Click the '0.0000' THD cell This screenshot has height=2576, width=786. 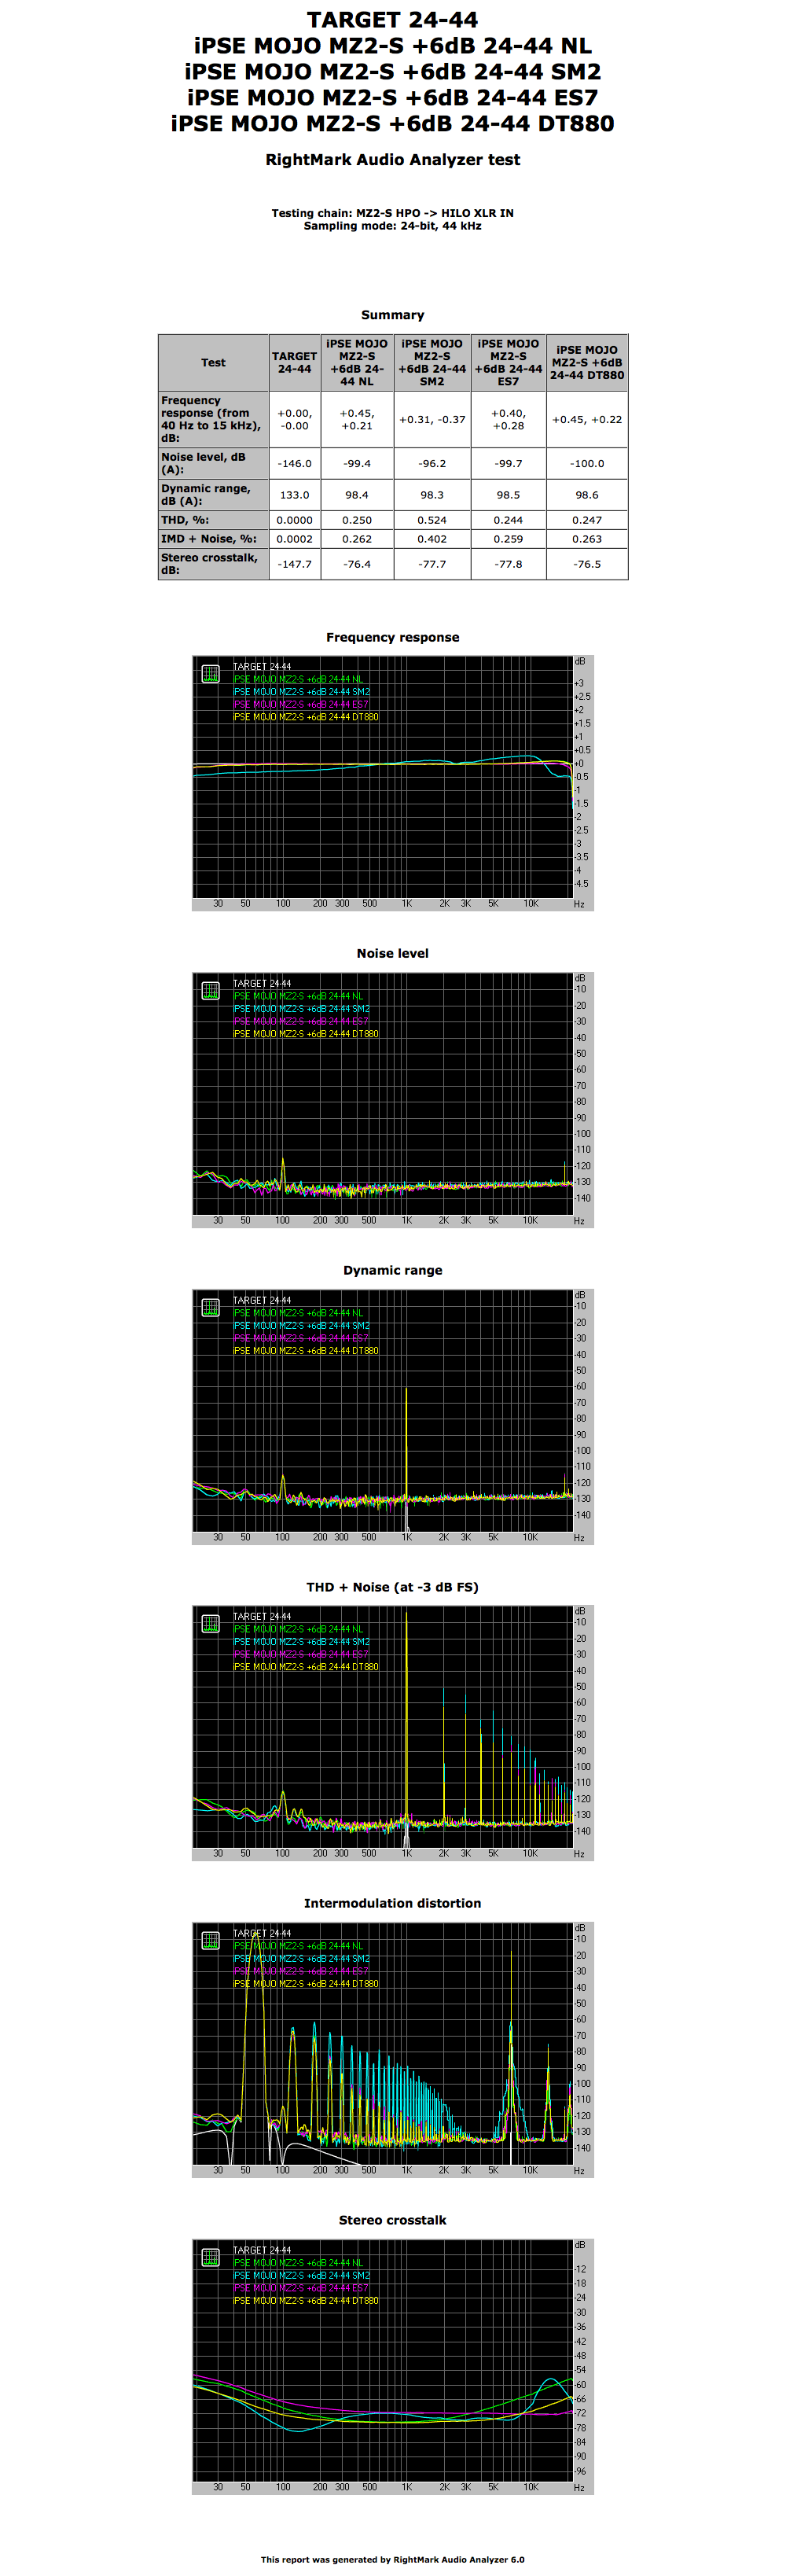294,520
